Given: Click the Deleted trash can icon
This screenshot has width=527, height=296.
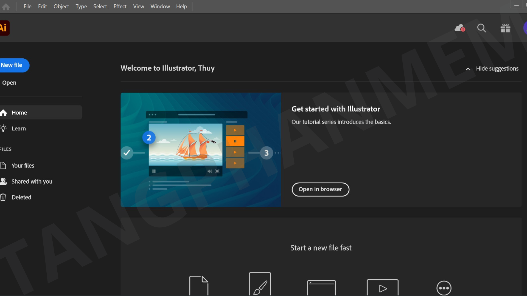Looking at the screenshot, I should coord(3,197).
